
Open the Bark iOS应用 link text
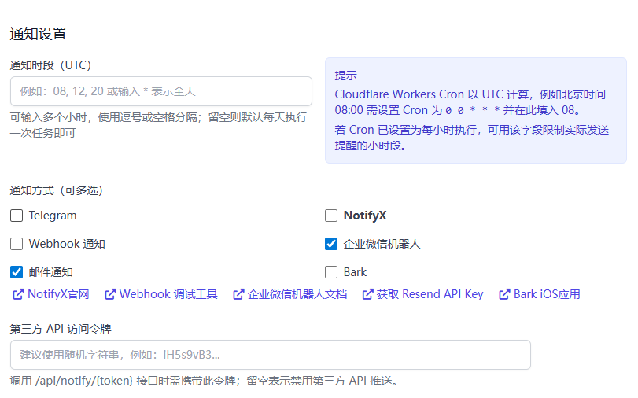[x=547, y=295]
